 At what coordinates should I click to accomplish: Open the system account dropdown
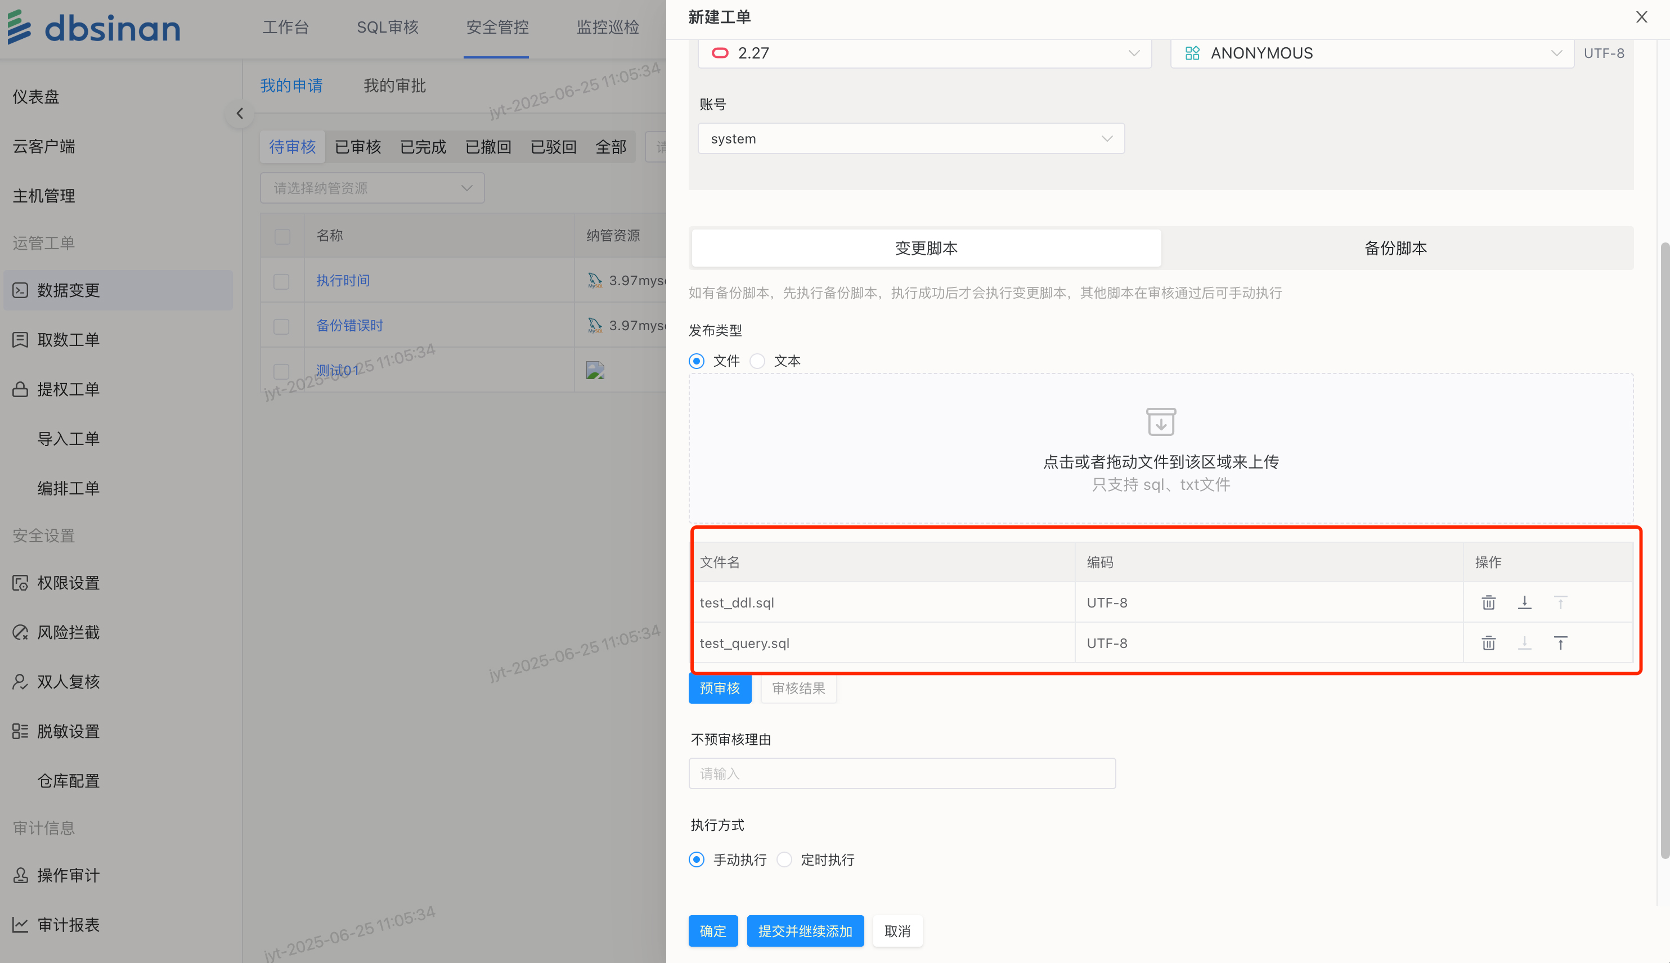[911, 139]
